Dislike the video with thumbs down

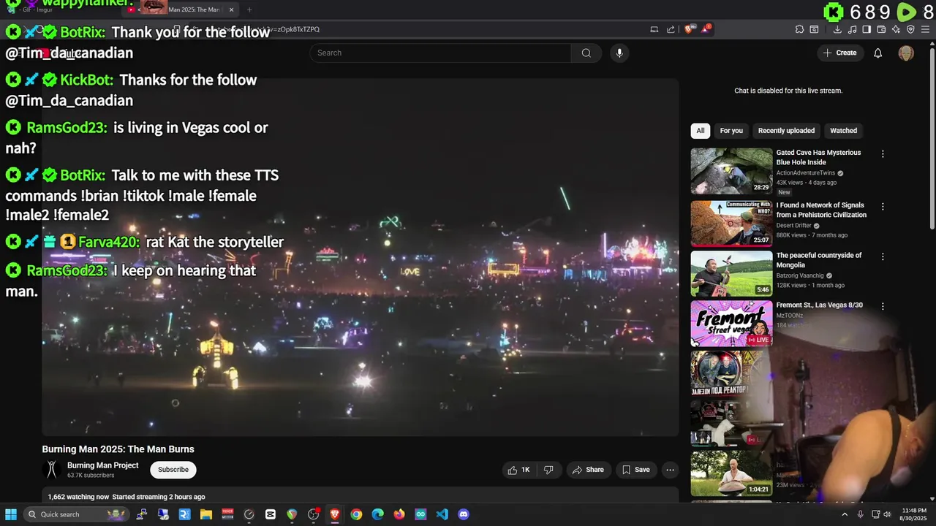coord(548,470)
